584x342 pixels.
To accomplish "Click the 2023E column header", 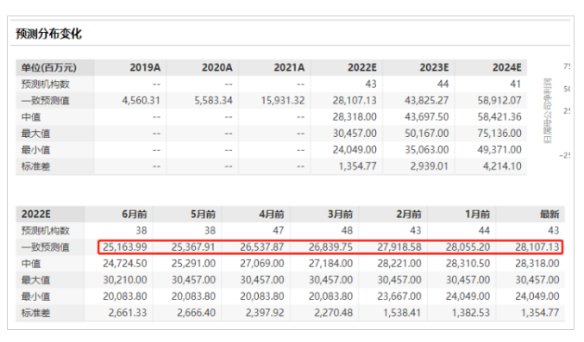I will (x=434, y=67).
